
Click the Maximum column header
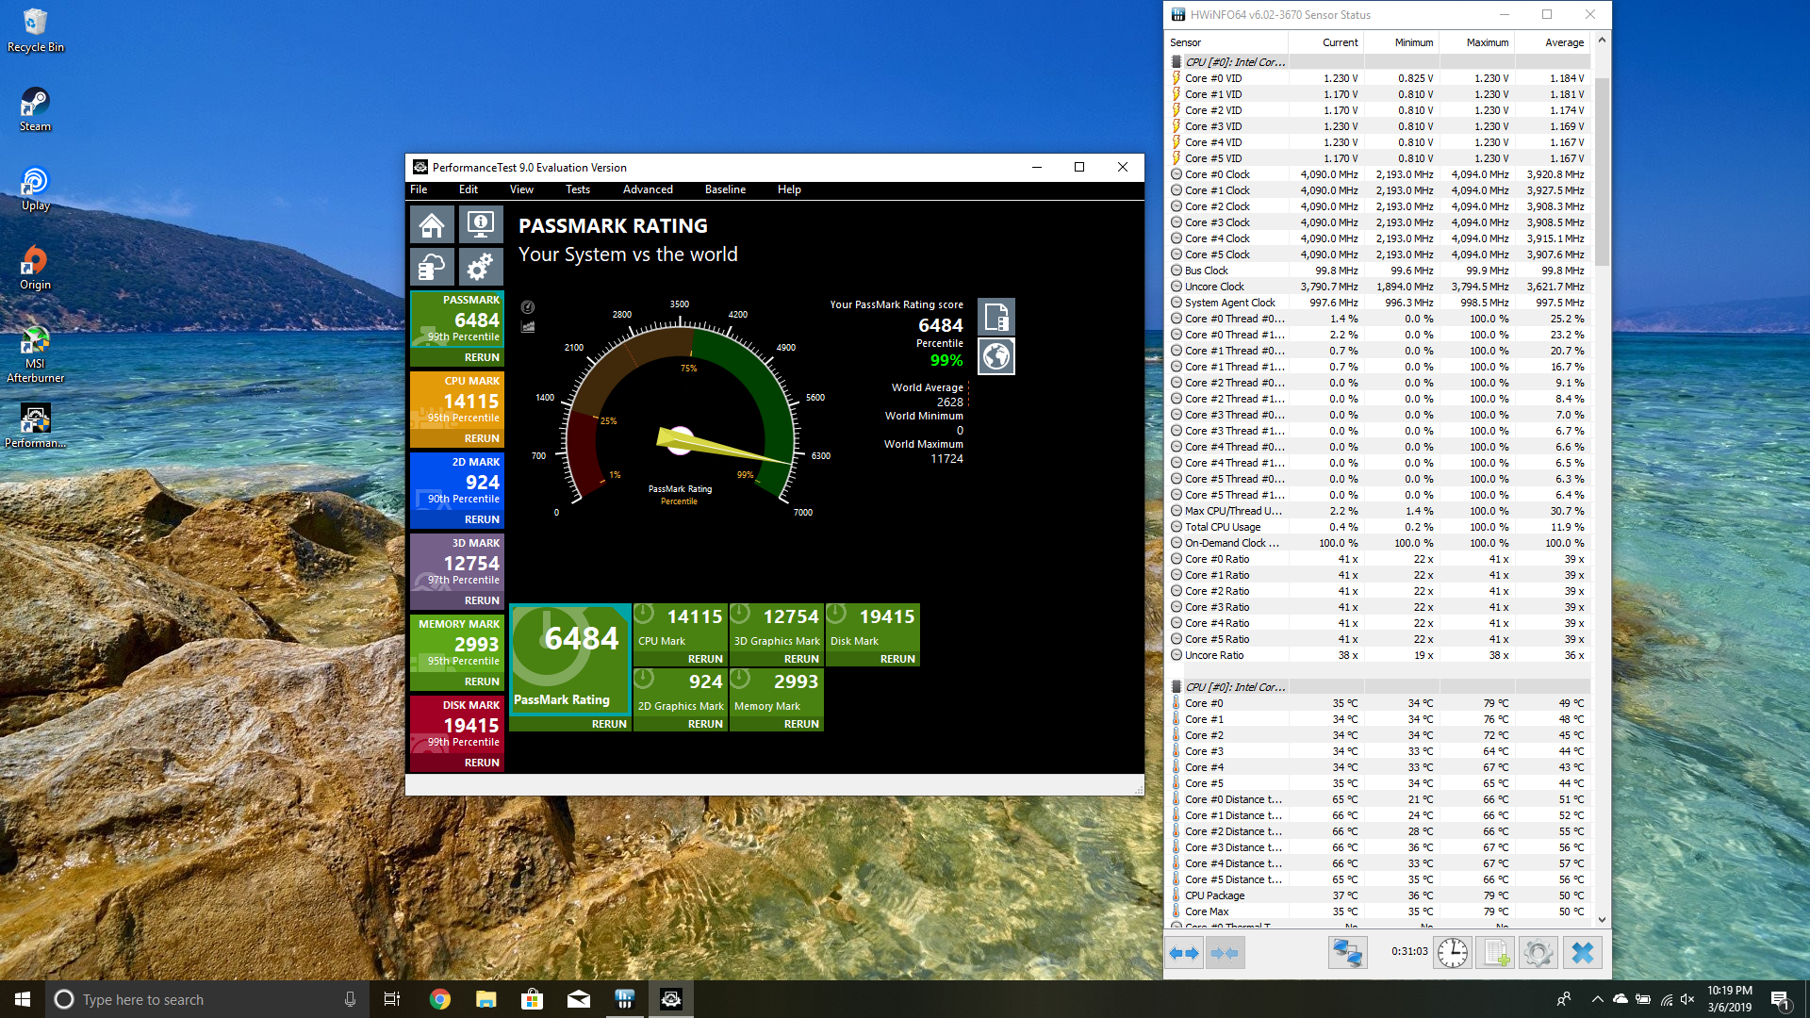coord(1476,42)
